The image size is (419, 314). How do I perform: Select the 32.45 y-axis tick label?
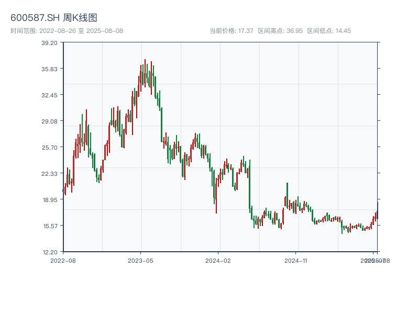click(x=49, y=95)
